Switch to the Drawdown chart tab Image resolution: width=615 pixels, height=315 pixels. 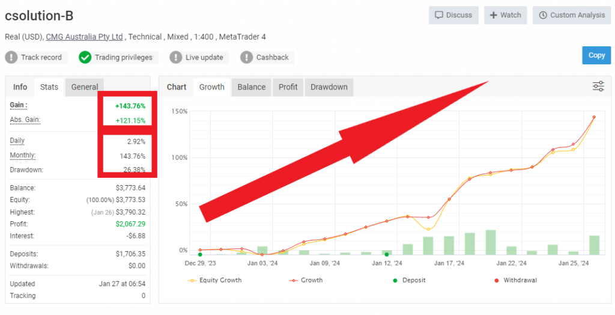(329, 87)
